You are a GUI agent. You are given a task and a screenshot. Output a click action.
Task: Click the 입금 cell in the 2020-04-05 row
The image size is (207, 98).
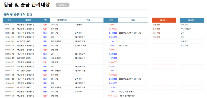tap(45, 75)
